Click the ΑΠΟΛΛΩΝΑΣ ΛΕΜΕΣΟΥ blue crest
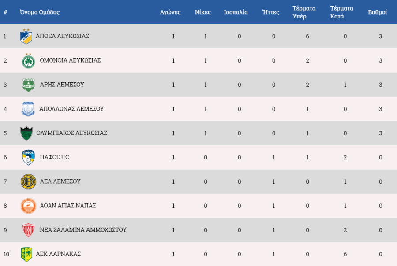Screen dimensions: 397x266 click(28, 109)
